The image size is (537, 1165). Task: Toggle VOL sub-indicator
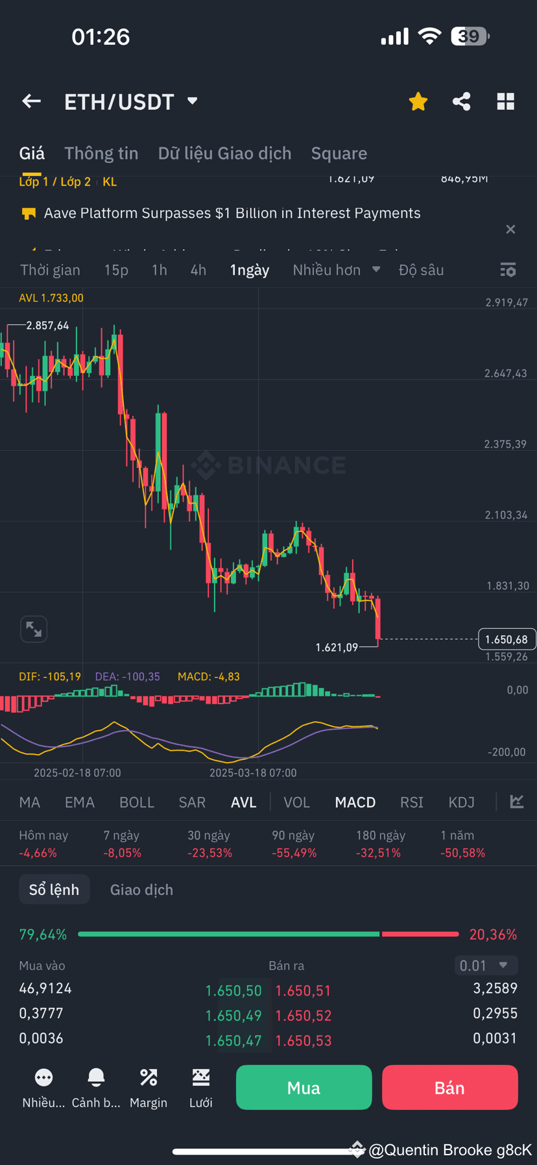point(297,802)
